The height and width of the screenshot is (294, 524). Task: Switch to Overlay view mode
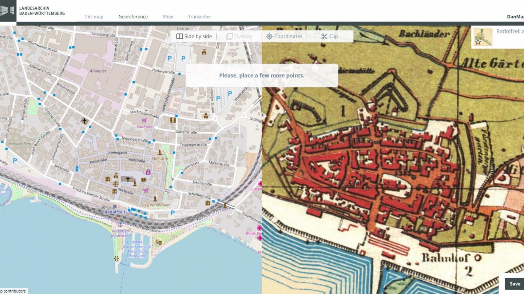(x=239, y=36)
